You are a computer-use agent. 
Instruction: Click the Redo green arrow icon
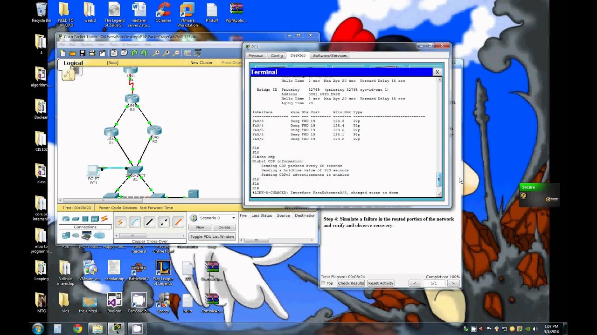pyautogui.click(x=144, y=53)
